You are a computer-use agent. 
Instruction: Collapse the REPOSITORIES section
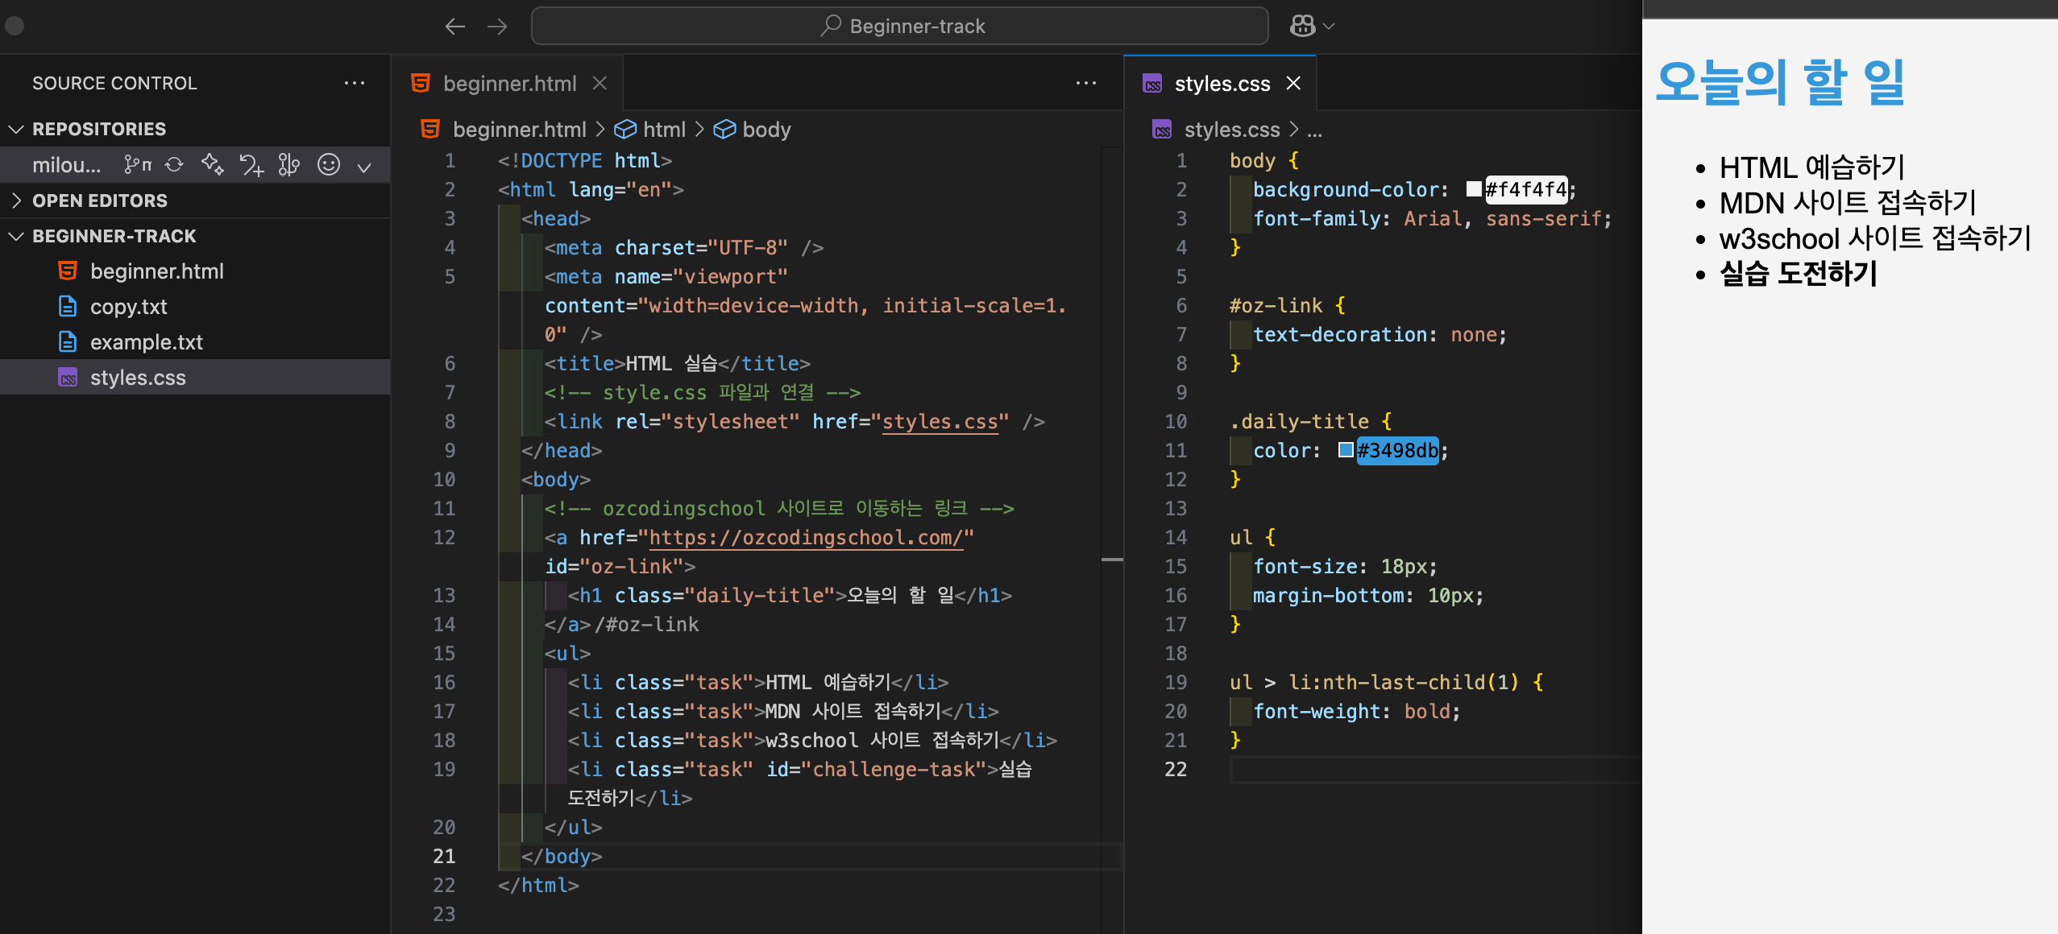pos(16,129)
